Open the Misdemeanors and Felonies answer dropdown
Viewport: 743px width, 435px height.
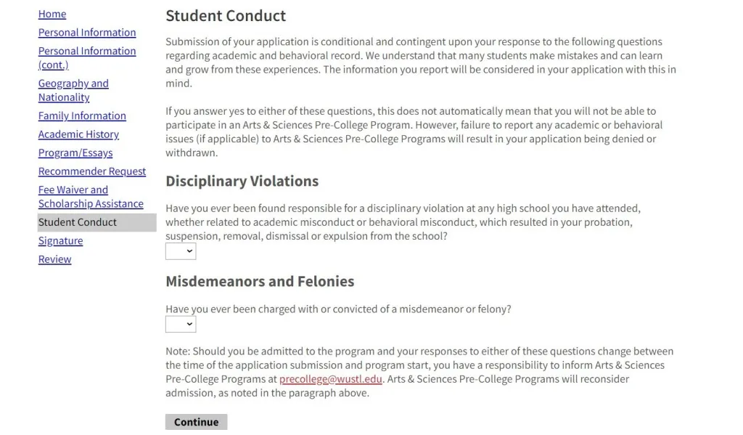click(x=181, y=324)
